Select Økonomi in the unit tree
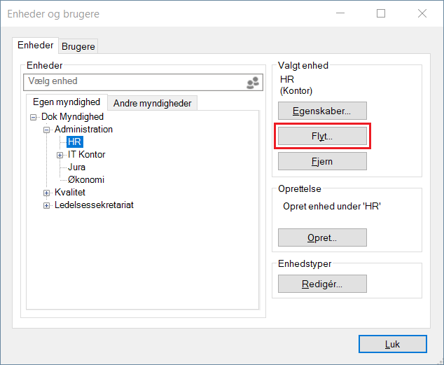Viewport: 444px width, 365px height. click(86, 180)
